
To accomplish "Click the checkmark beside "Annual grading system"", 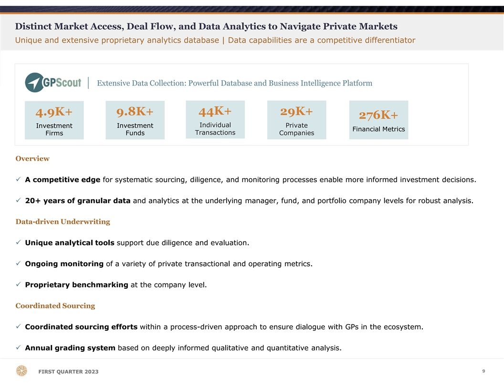I will pos(18,348).
